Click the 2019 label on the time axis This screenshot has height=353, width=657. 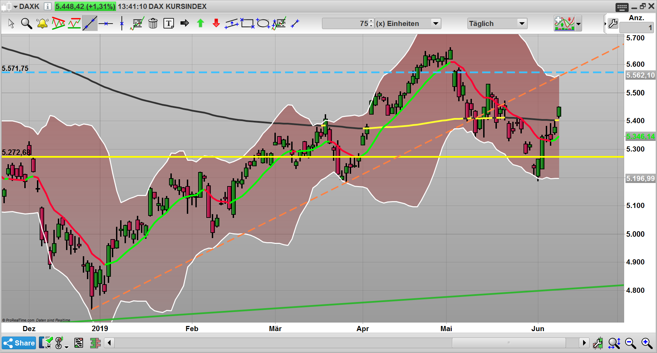[100, 329]
